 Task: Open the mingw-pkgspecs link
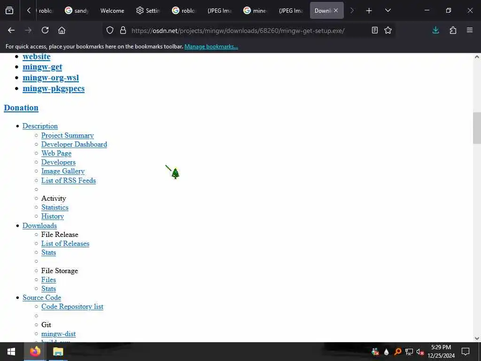pyautogui.click(x=54, y=89)
